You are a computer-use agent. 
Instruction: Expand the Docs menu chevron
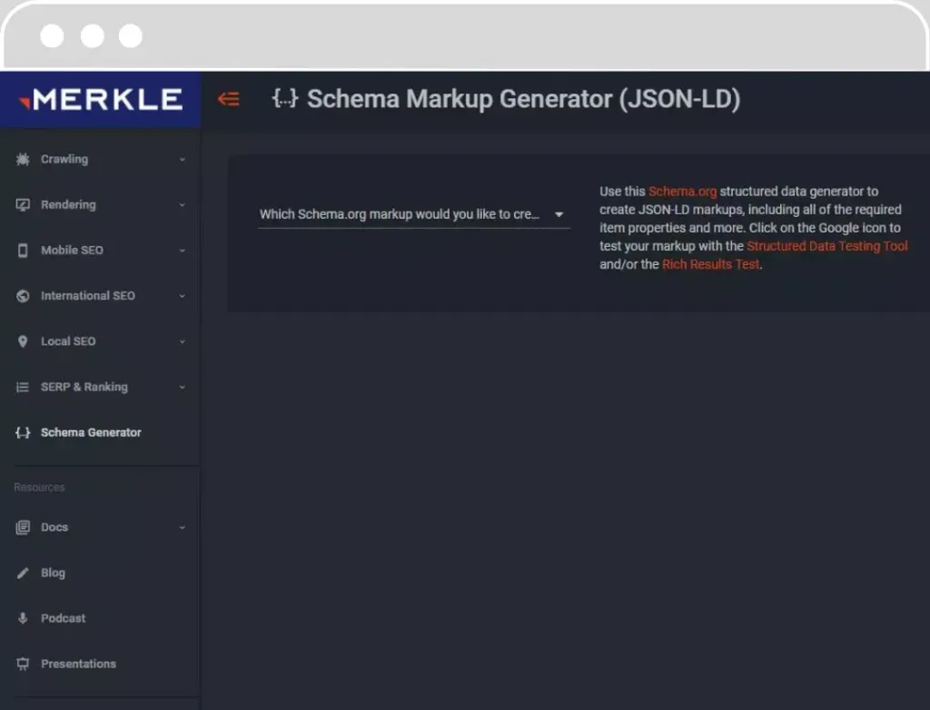tap(182, 528)
